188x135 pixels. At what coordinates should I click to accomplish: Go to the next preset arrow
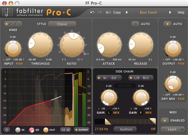click(x=170, y=12)
